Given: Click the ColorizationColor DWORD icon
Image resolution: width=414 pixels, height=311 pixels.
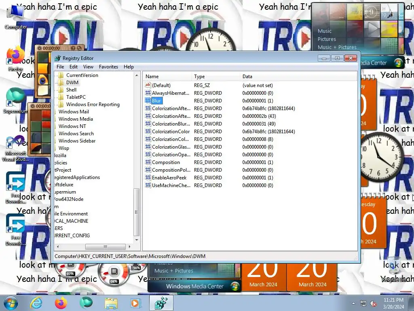Looking at the screenshot, I should 148,132.
